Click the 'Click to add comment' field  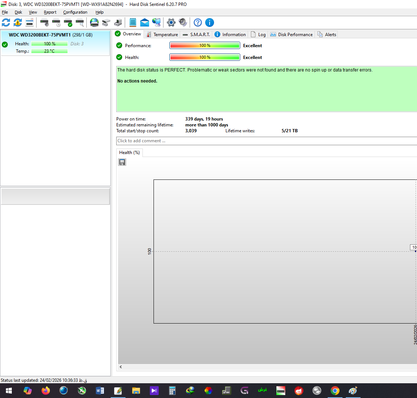pyautogui.click(x=266, y=141)
